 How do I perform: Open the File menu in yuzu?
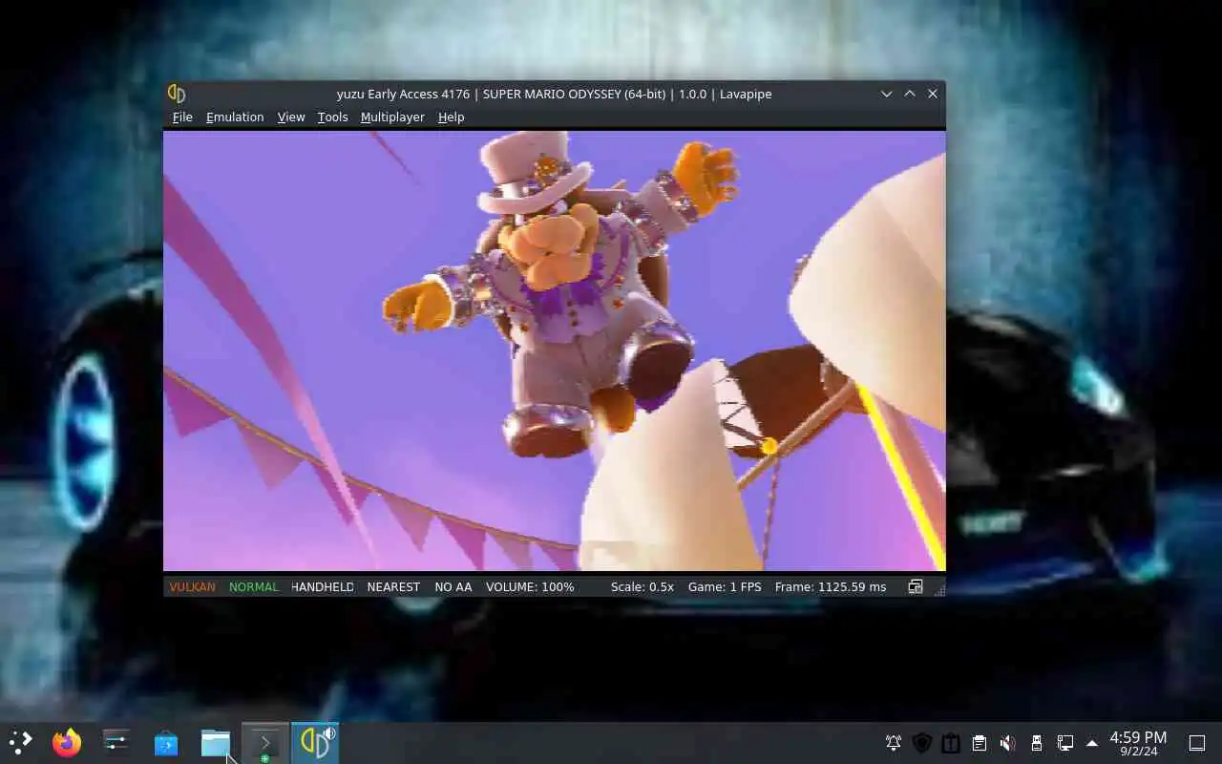tap(182, 117)
